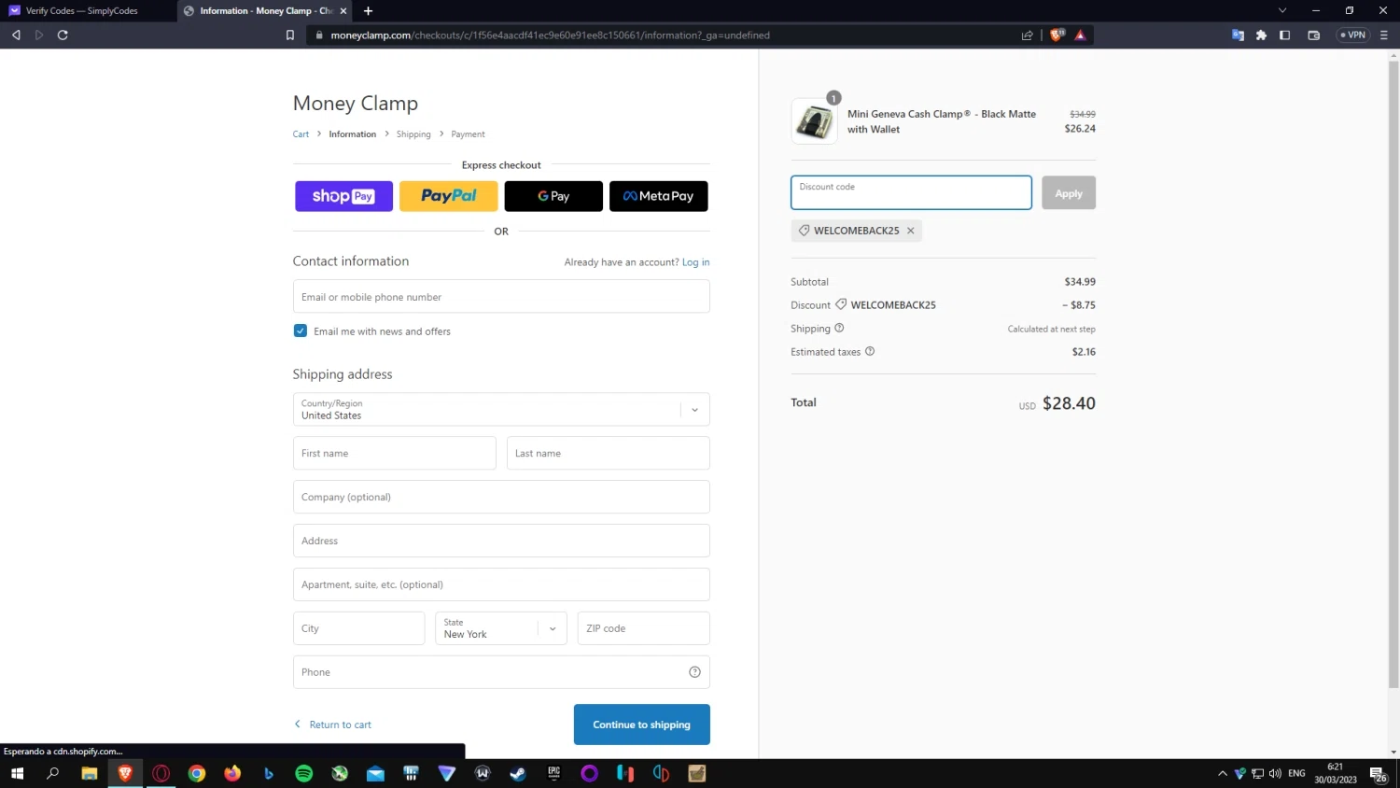Open Steam from taskbar

518,773
